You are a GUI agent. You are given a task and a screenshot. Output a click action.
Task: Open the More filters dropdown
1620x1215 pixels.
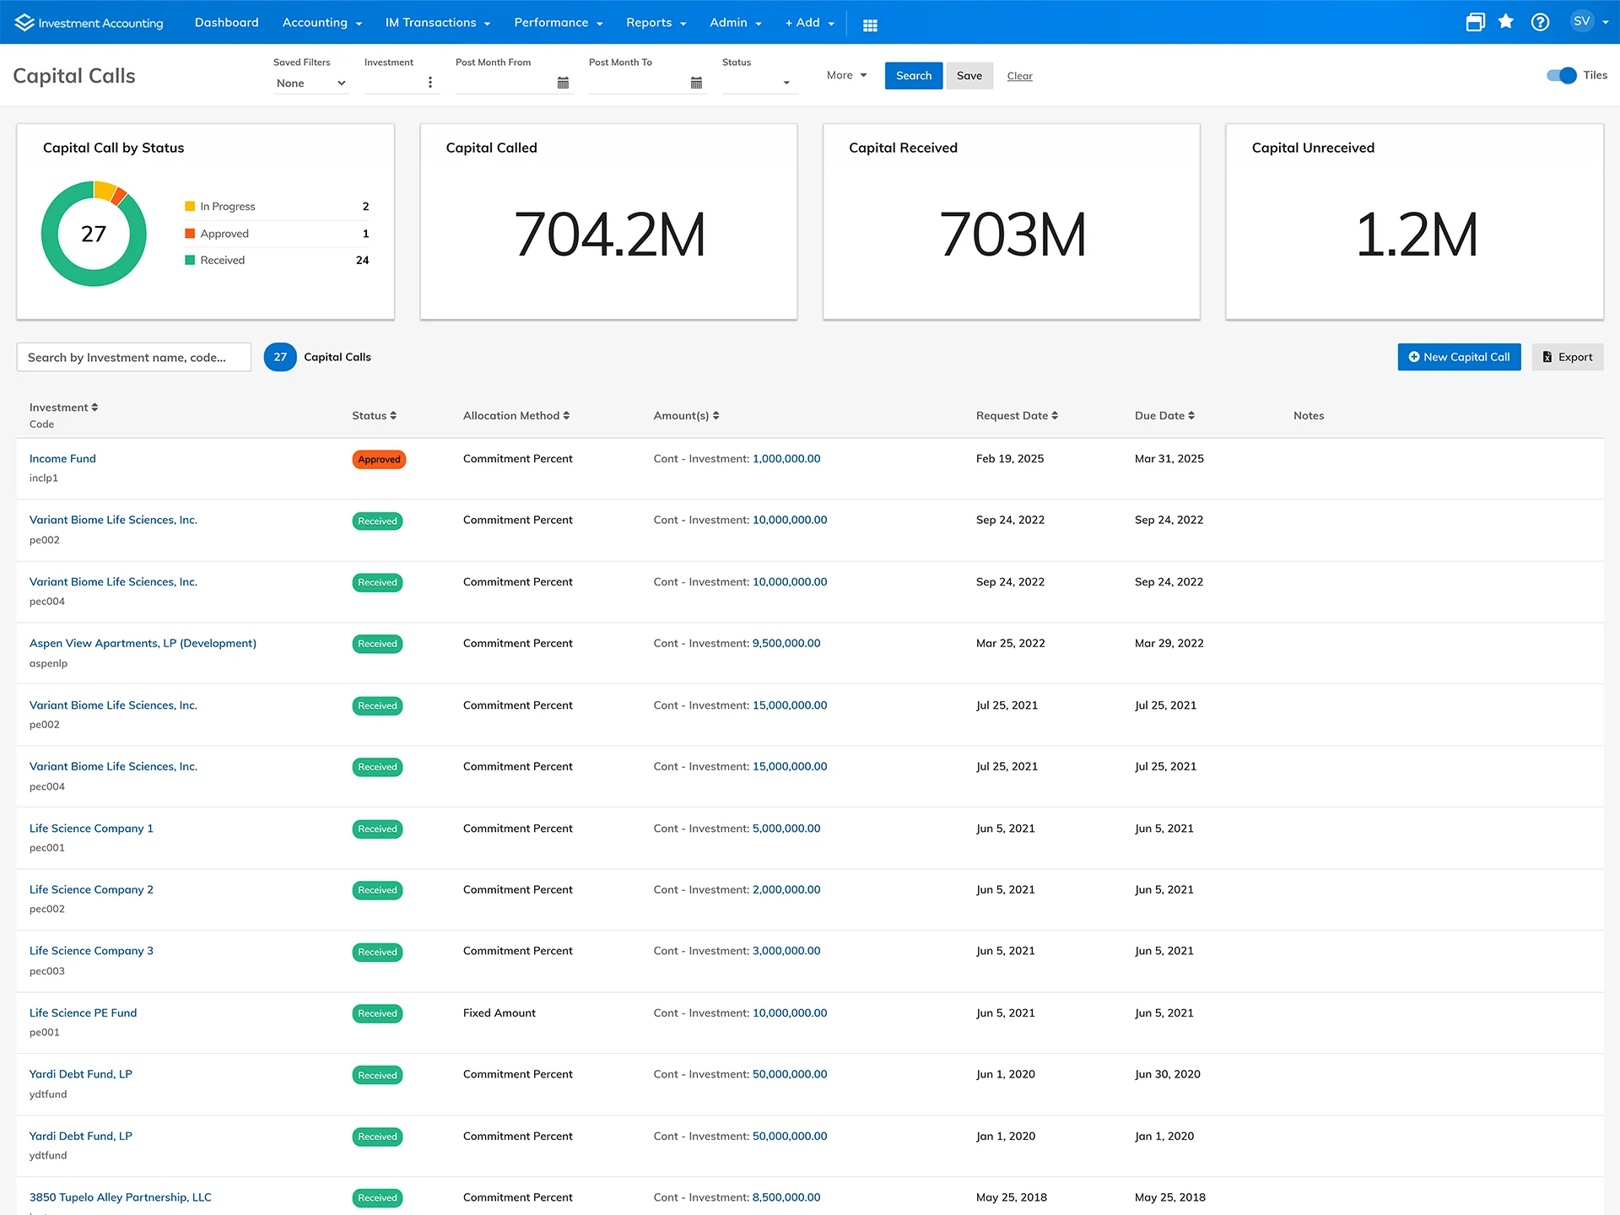[846, 75]
